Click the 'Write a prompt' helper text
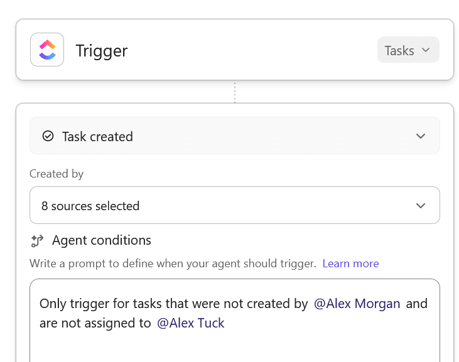The height and width of the screenshot is (362, 459). [173, 264]
